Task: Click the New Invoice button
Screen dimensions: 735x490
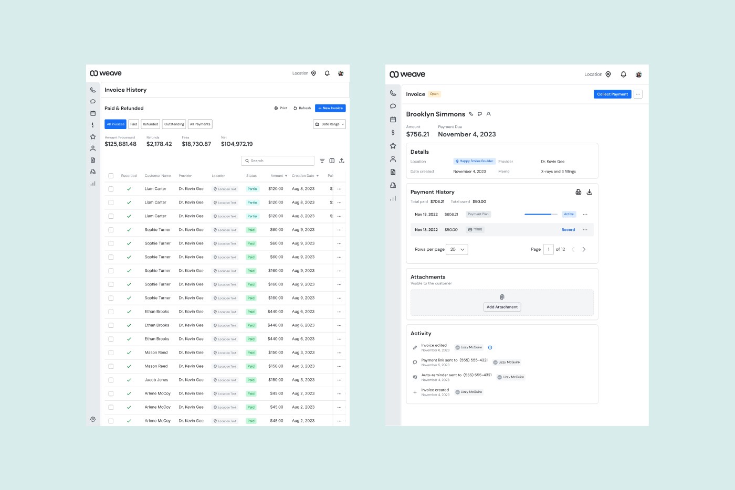Action: click(330, 108)
